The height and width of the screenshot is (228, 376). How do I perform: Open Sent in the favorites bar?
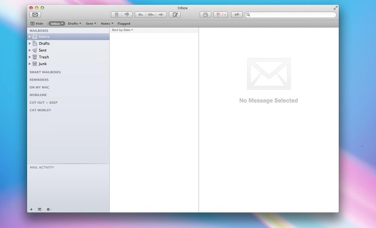(91, 24)
